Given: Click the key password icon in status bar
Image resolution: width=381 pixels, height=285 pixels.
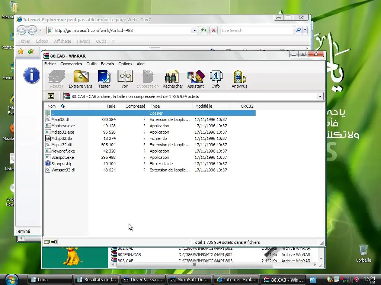Looking at the screenshot, I should [x=54, y=242].
